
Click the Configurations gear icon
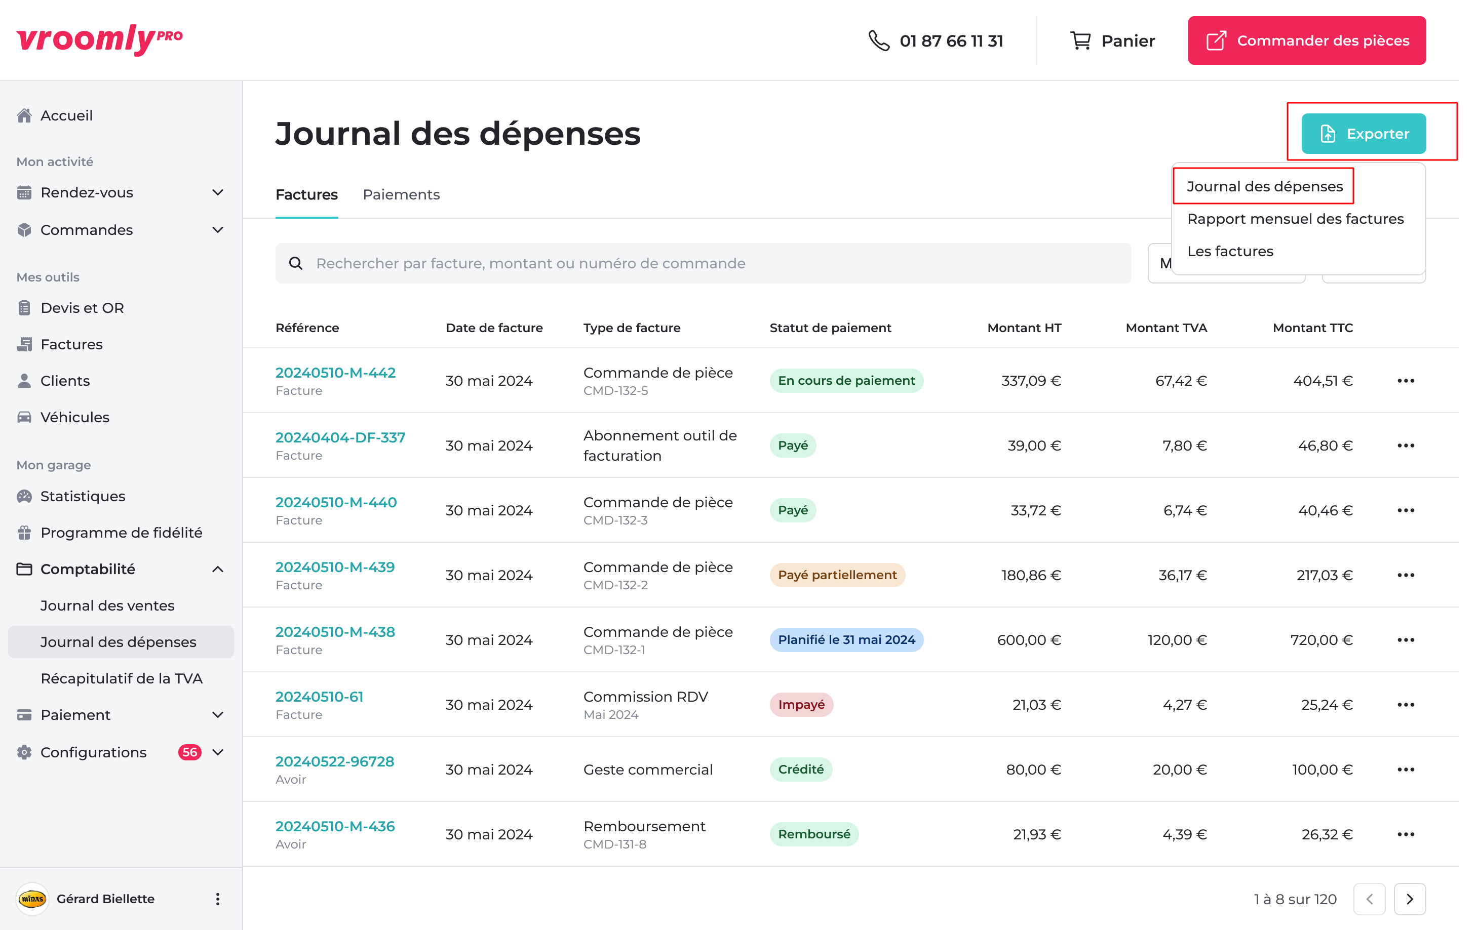pos(24,752)
